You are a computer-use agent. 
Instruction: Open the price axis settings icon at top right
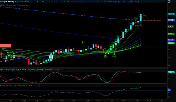pyautogui.click(x=169, y=2)
